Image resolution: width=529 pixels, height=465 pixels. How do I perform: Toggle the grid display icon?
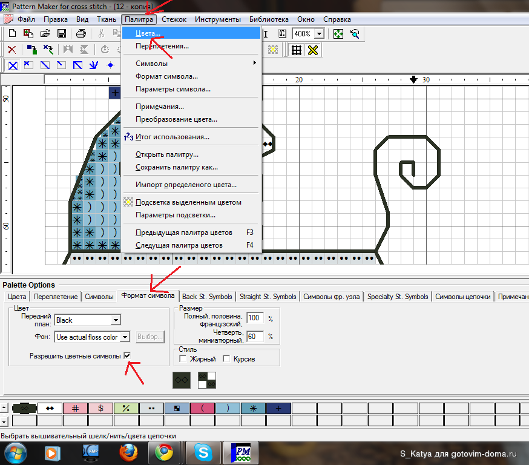click(x=297, y=50)
